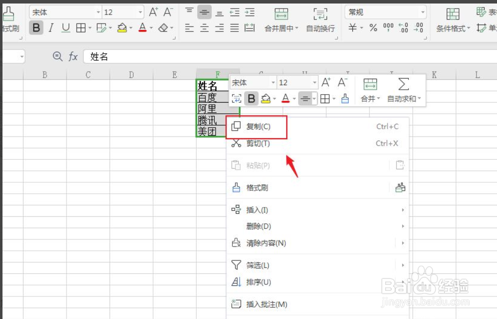Open the mini toolbar font name dropdown

pyautogui.click(x=273, y=83)
